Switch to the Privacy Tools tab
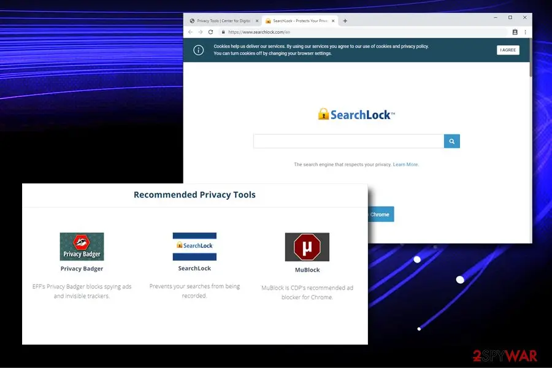 point(223,21)
